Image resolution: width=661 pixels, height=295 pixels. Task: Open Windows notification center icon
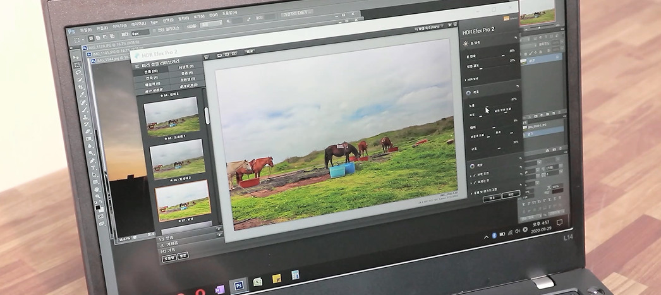[559, 222]
